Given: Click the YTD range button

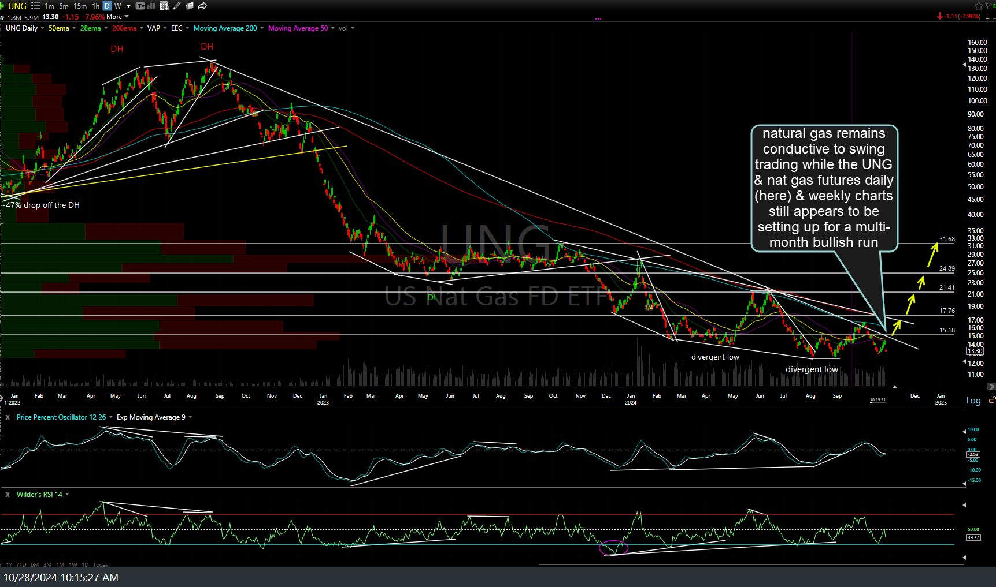Looking at the screenshot, I should point(21,564).
